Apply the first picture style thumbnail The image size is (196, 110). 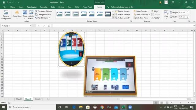(59, 14)
